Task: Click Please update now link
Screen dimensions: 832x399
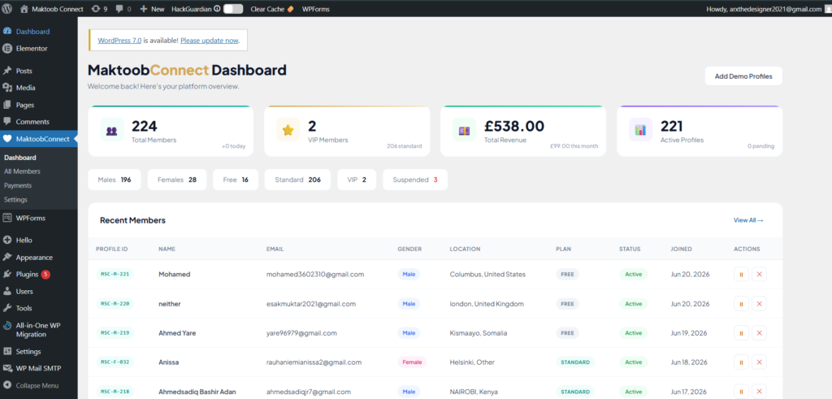Action: pos(210,41)
